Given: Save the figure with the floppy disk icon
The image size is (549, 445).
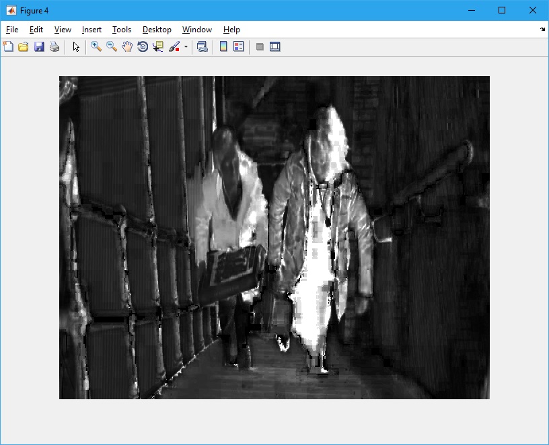Looking at the screenshot, I should (39, 47).
